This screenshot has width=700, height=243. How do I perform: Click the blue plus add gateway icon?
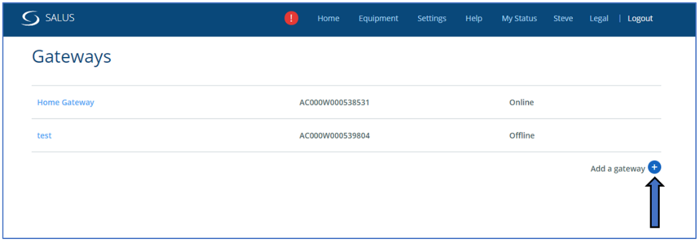point(654,168)
